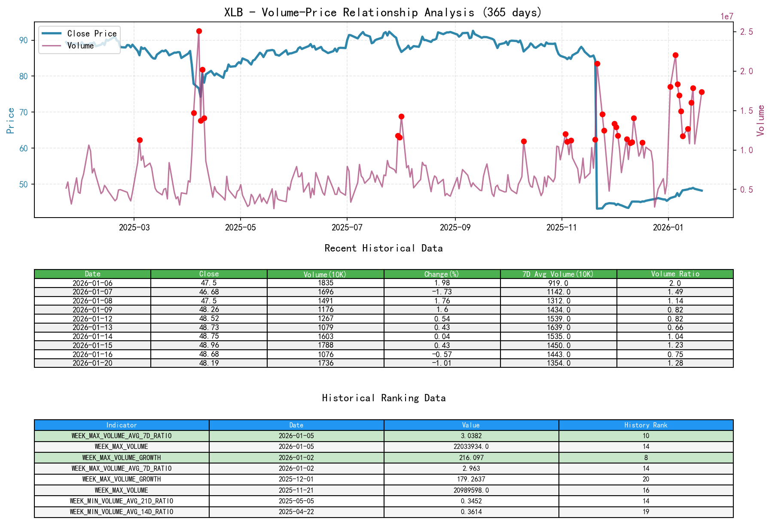The width and height of the screenshot is (772, 524).
Task: Select the highest red volume spike marker
Action: 199,30
